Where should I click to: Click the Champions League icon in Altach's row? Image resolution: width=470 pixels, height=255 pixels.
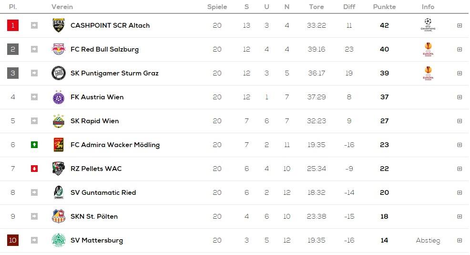point(428,25)
